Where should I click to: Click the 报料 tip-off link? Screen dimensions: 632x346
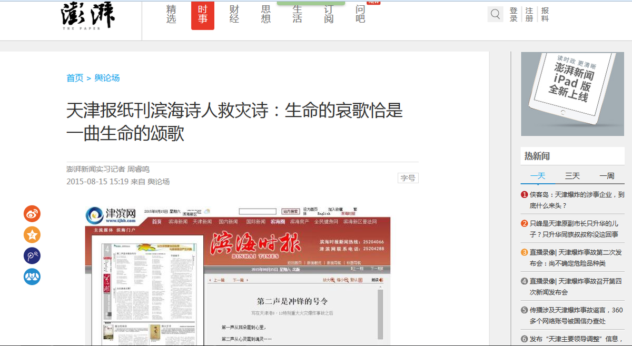(545, 14)
